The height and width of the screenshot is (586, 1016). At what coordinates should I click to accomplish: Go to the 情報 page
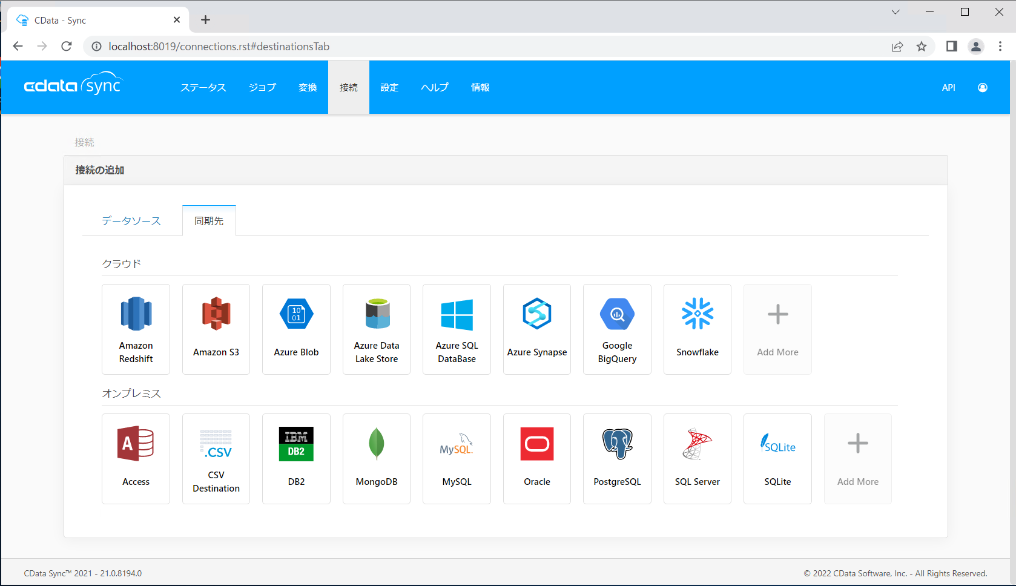tap(480, 88)
